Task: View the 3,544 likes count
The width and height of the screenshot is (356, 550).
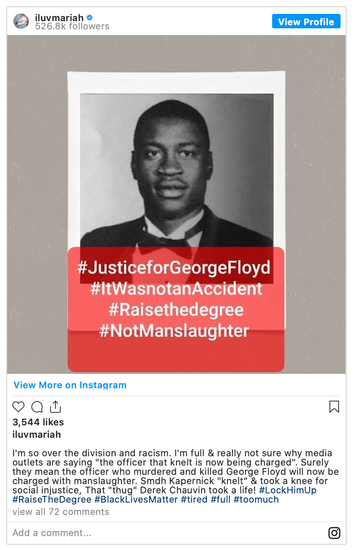Action: point(38,422)
